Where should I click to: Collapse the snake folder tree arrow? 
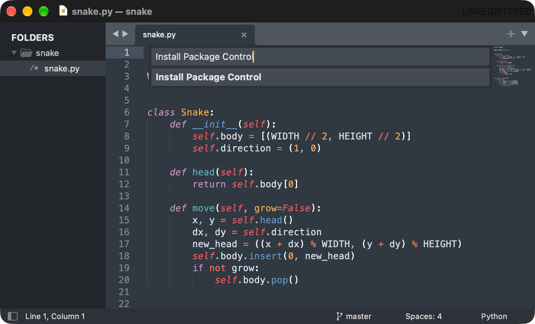[14, 53]
